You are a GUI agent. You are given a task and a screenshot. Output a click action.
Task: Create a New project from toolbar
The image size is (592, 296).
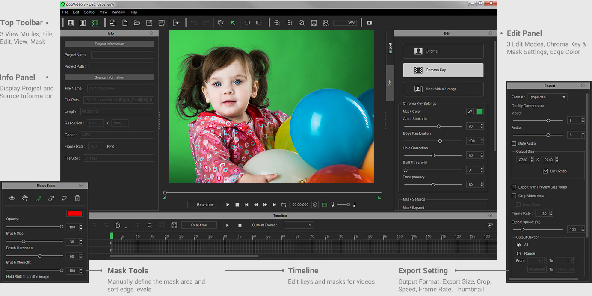pyautogui.click(x=125, y=23)
